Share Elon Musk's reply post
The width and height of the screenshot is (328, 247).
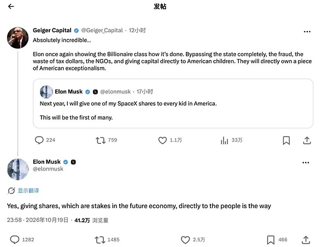[306, 240]
